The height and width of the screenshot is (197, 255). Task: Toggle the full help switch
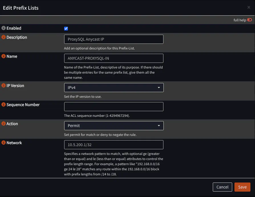(x=250, y=20)
